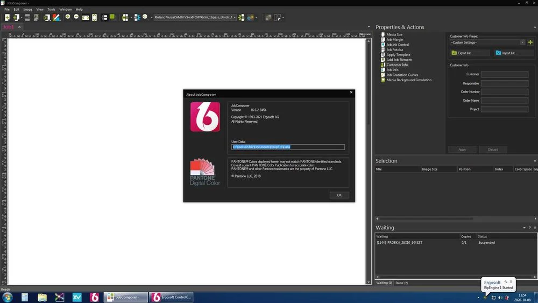Click the Apply button in Customer Info

[462, 150]
